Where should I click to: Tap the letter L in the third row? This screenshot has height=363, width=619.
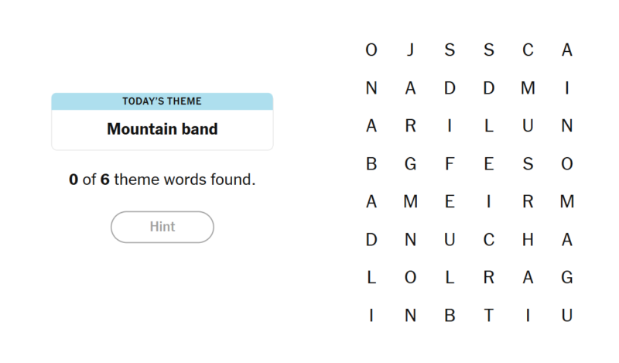pos(488,126)
